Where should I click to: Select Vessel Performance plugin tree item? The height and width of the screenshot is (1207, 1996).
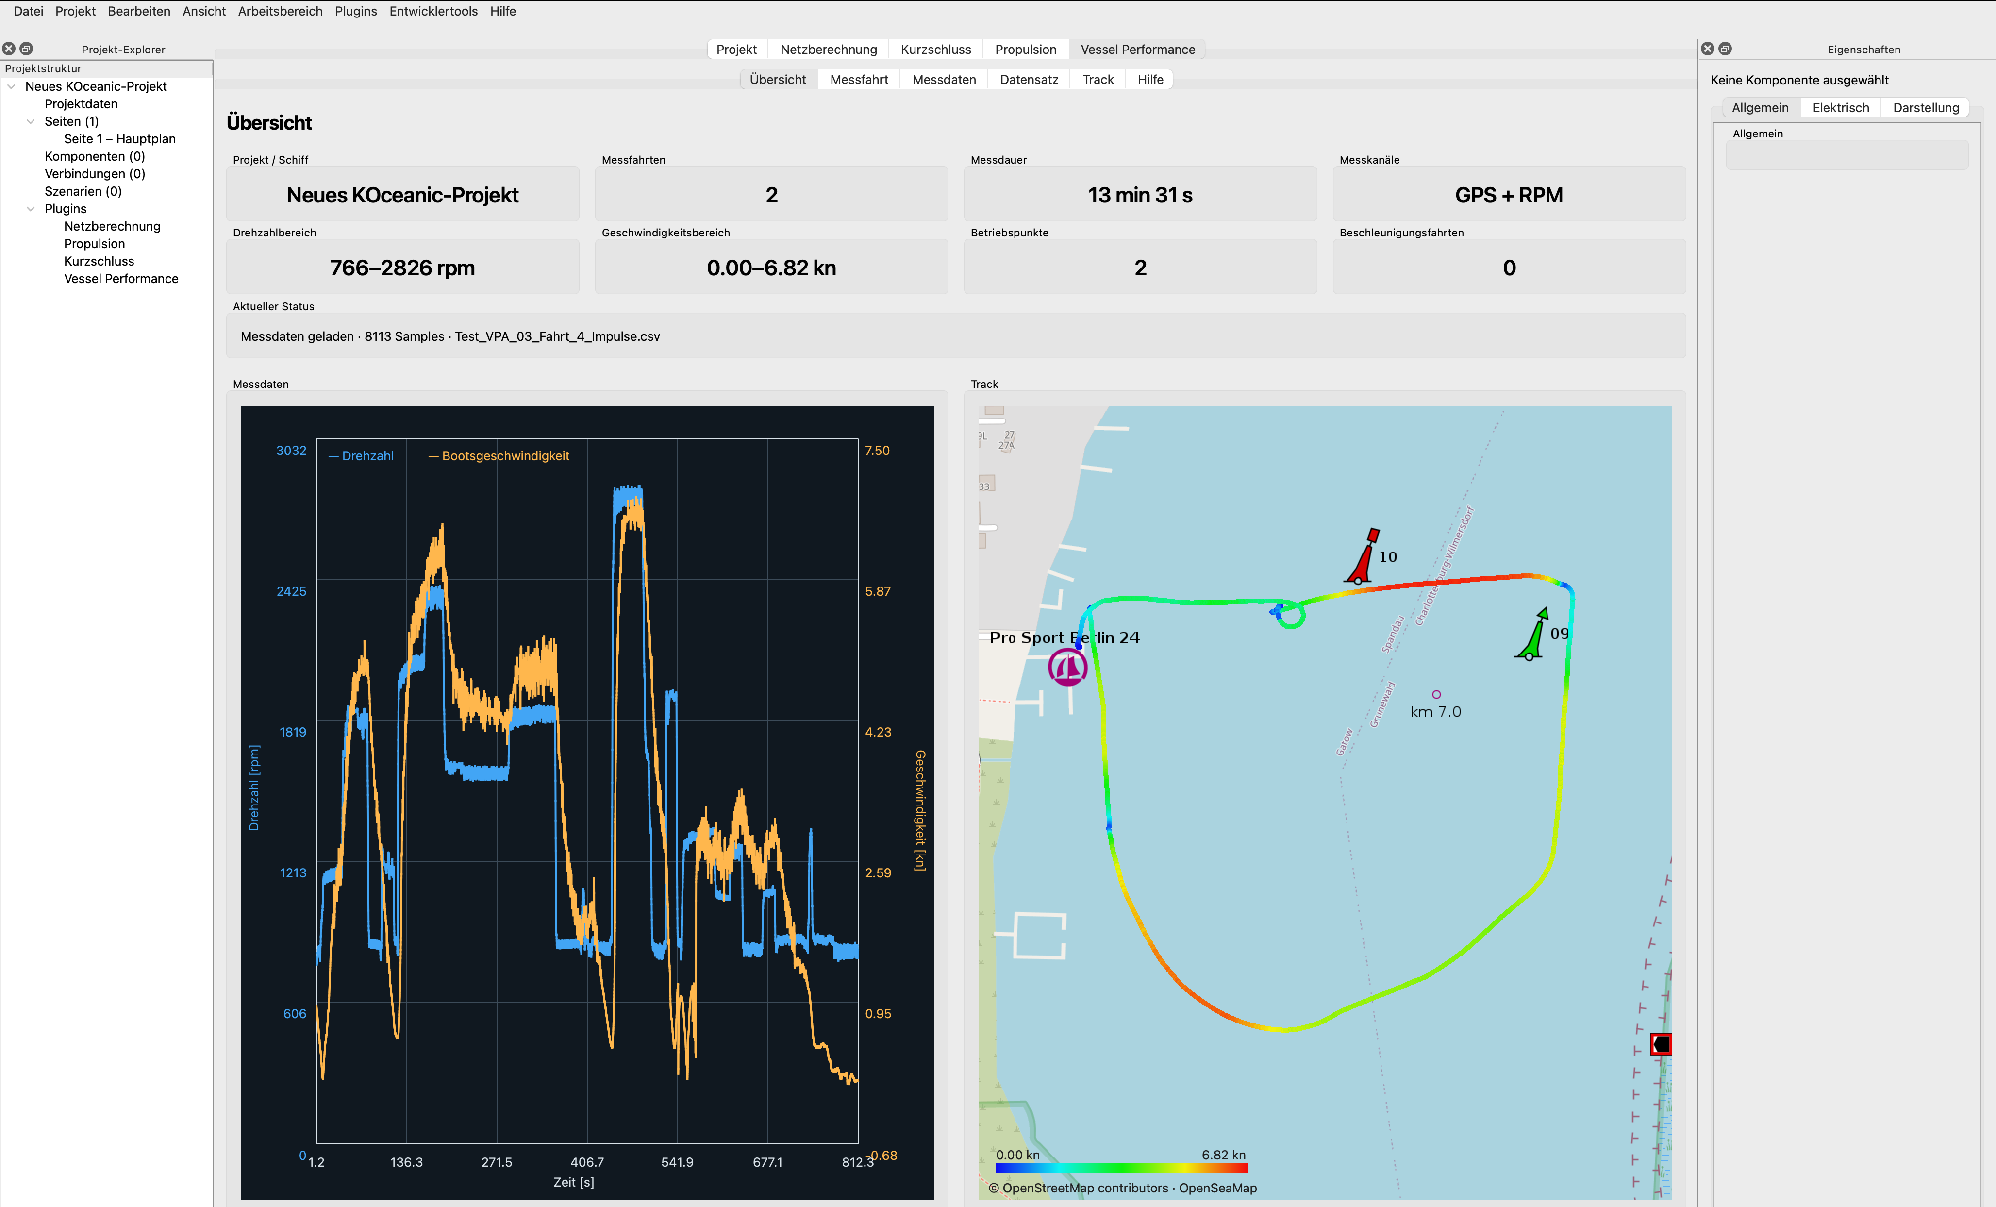121,279
